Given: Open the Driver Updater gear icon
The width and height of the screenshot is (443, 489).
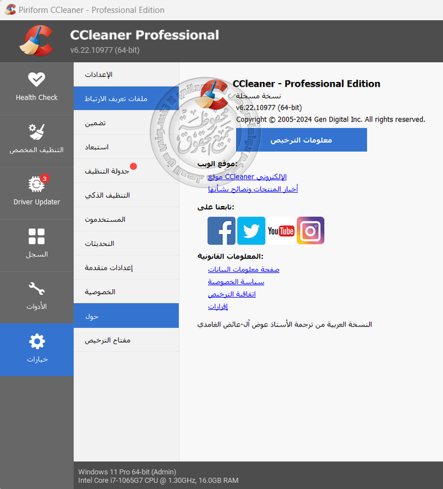Looking at the screenshot, I should coord(37,184).
